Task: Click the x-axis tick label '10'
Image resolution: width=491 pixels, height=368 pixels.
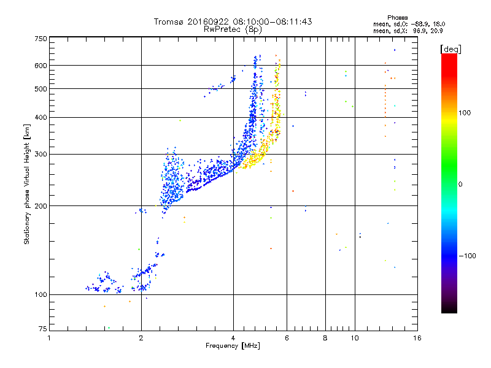Action: pos(355,338)
